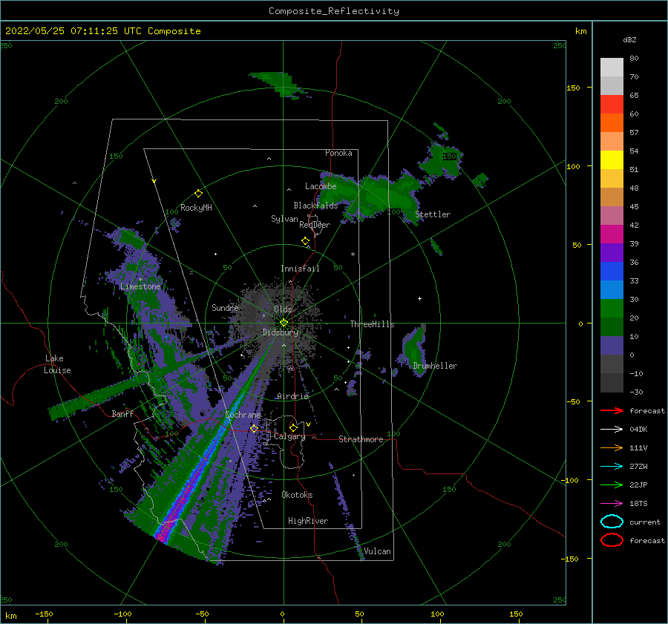Click the orange 111V arrow icon

tap(612, 447)
